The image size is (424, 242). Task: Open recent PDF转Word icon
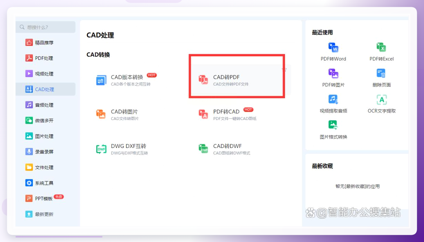pos(333,47)
